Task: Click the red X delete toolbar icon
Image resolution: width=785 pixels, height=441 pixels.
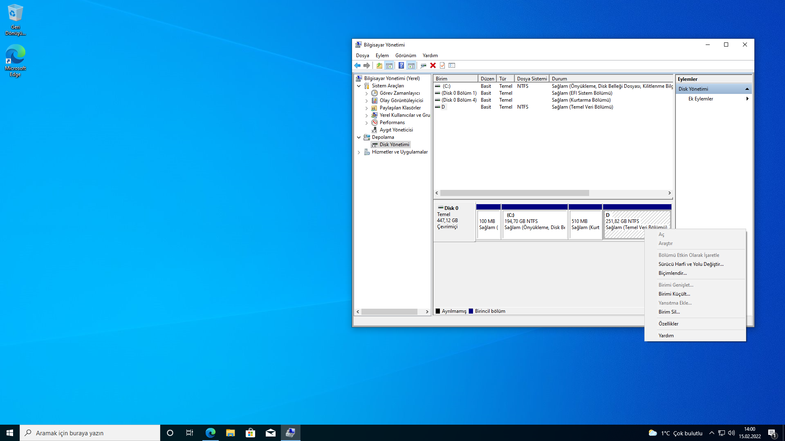Action: pos(433,65)
